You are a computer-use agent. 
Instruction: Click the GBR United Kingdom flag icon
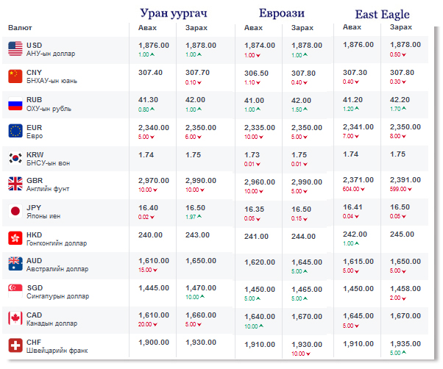pyautogui.click(x=15, y=184)
